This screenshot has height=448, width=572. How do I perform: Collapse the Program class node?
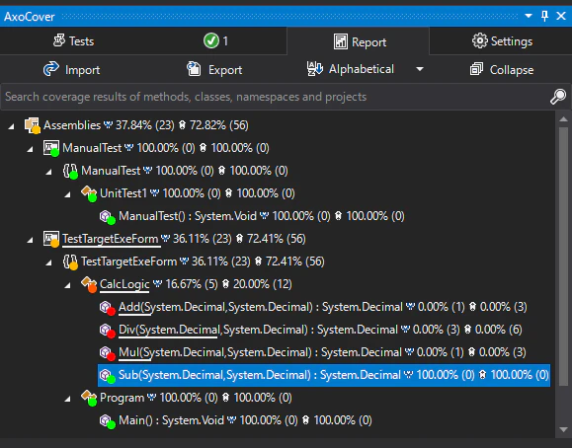click(x=67, y=399)
